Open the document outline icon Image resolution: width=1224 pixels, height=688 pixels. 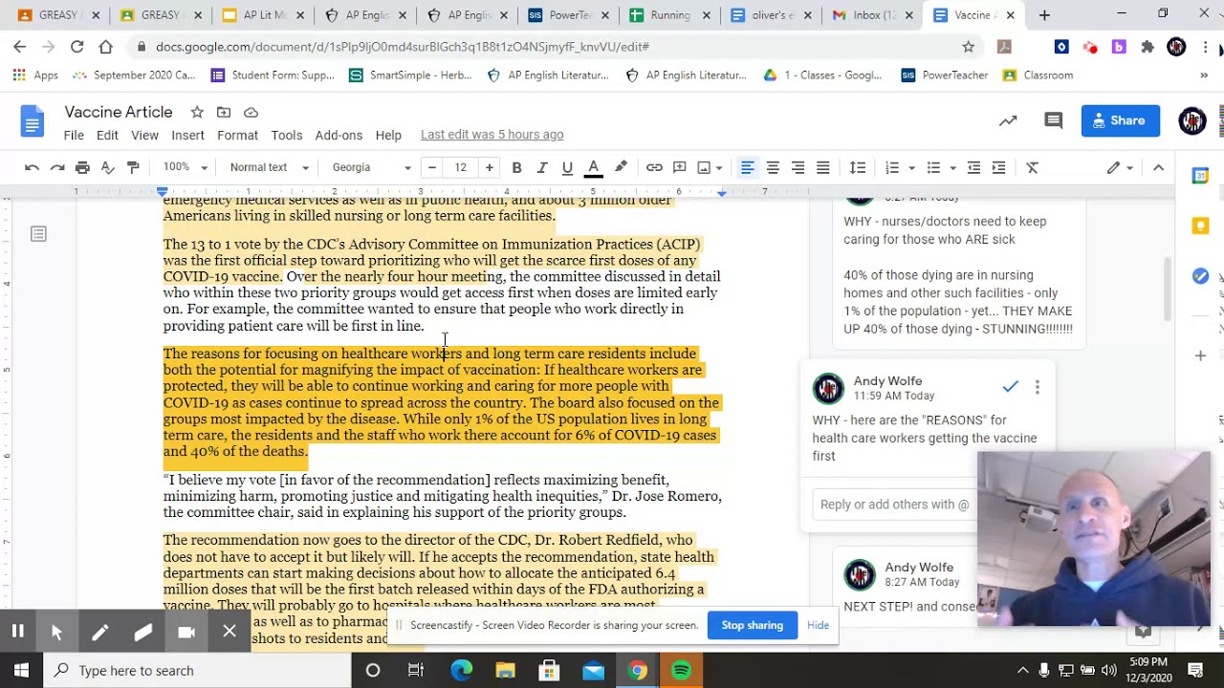[x=38, y=234]
